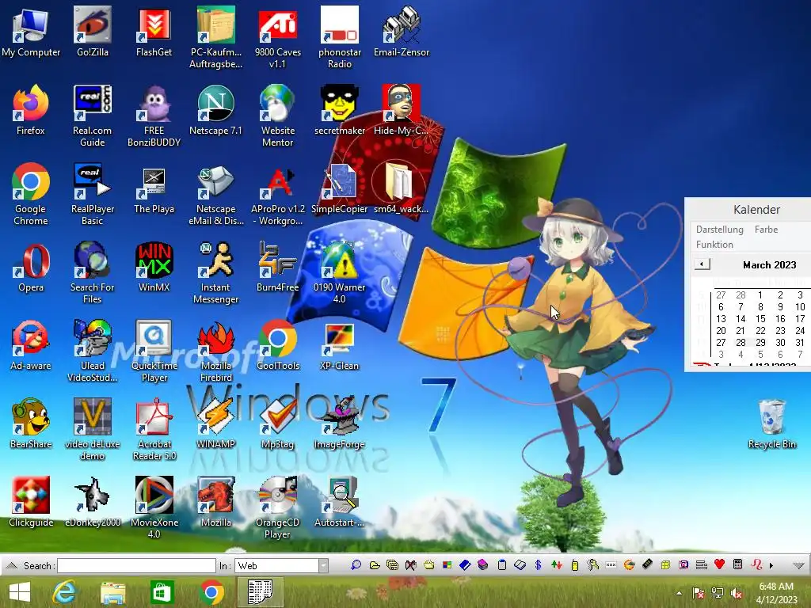Open the Clickguide shortcut
811x608 pixels.
[31, 503]
